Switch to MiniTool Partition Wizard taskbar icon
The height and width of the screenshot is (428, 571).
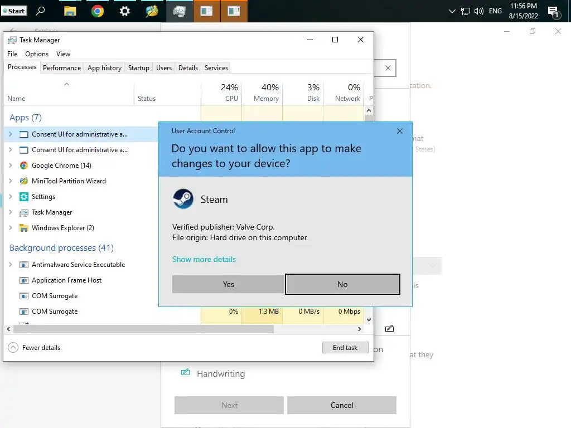(152, 11)
